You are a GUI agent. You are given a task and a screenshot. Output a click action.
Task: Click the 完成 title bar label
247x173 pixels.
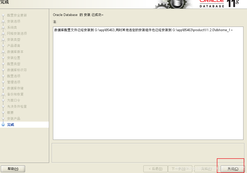click(5, 2)
